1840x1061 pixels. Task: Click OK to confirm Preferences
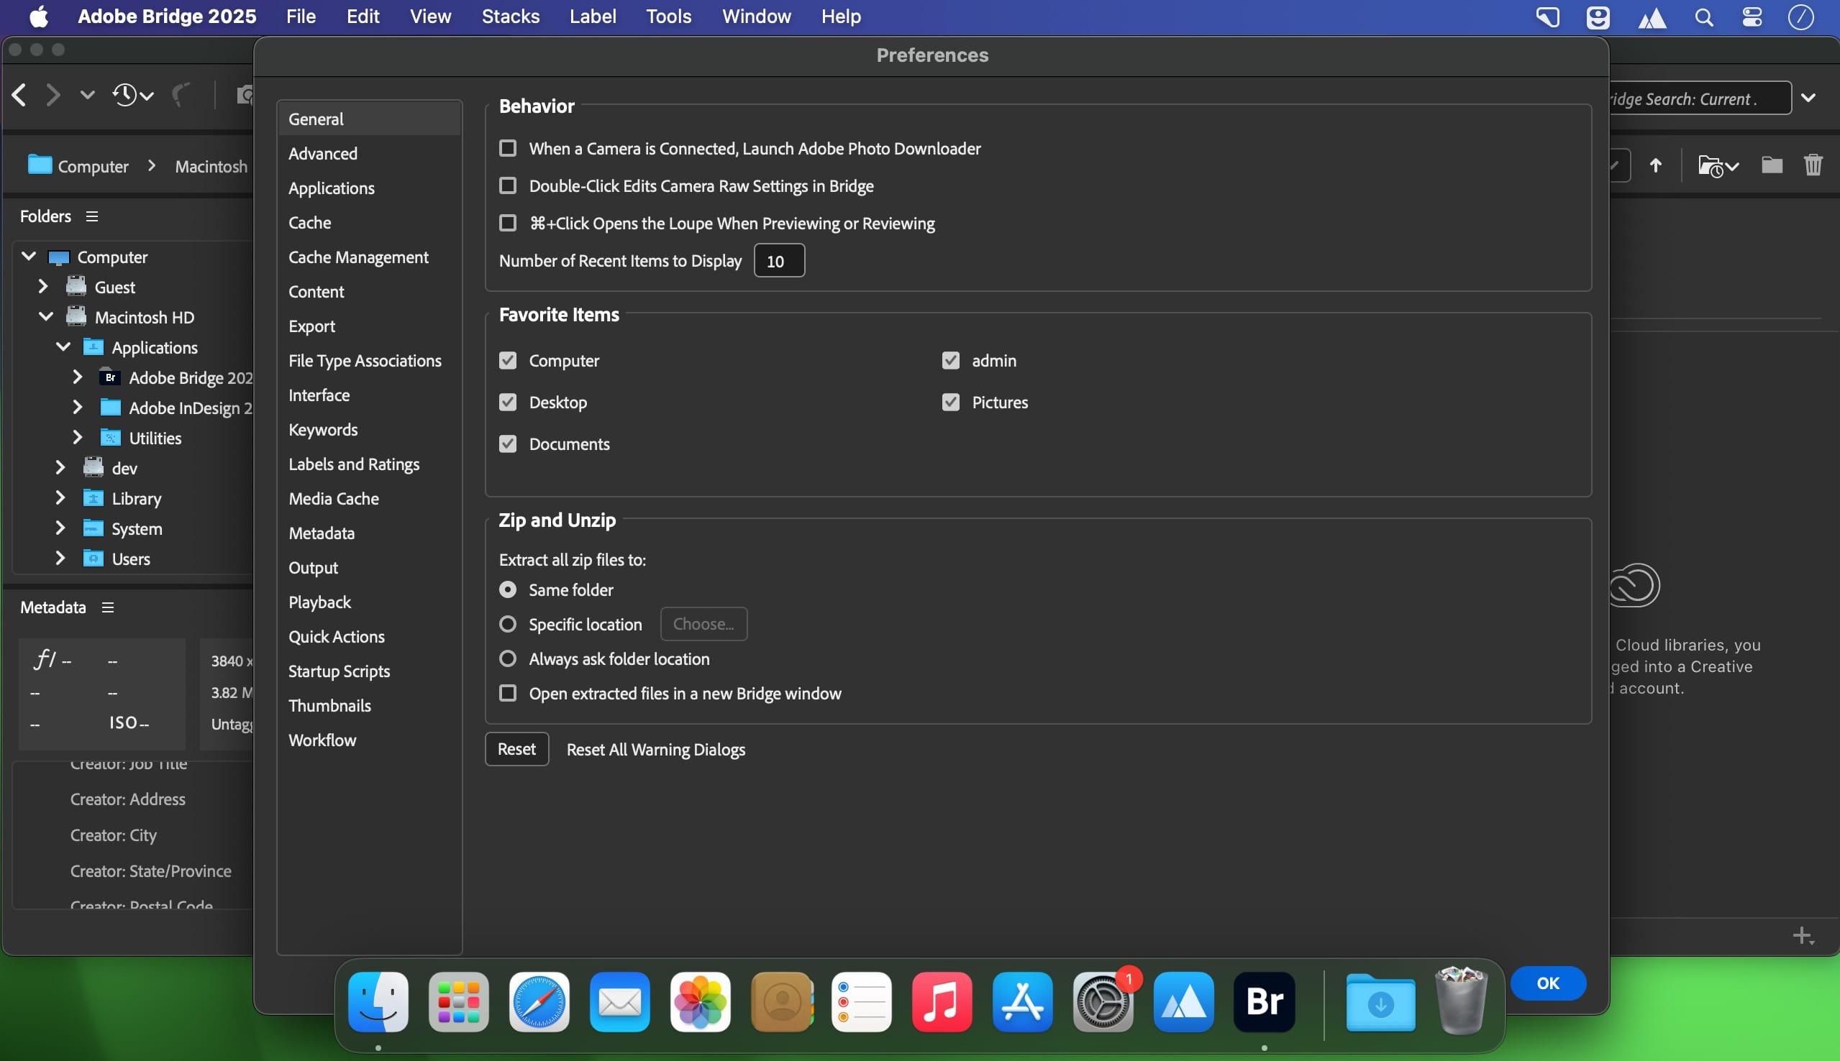pyautogui.click(x=1549, y=983)
